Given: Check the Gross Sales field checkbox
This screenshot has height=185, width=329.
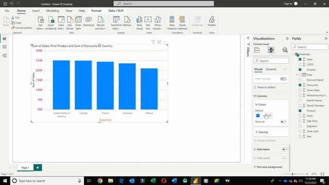Looking at the screenshot, I should 300,90.
